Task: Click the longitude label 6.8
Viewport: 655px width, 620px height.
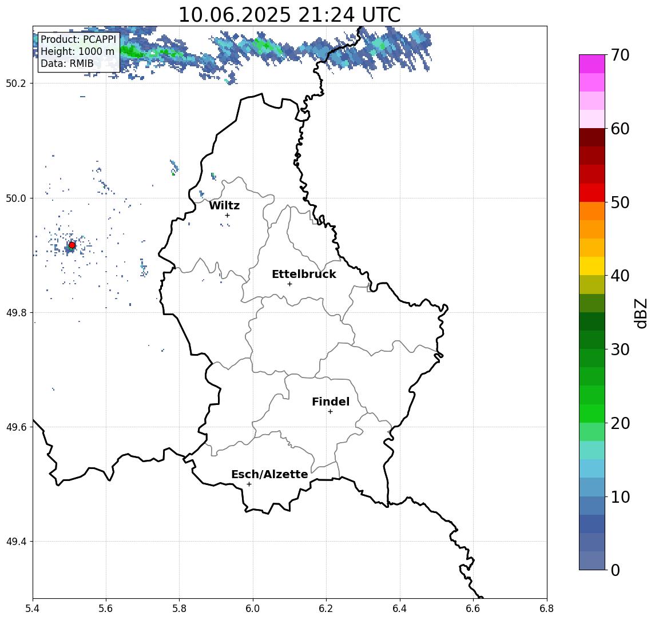Action: (546, 609)
